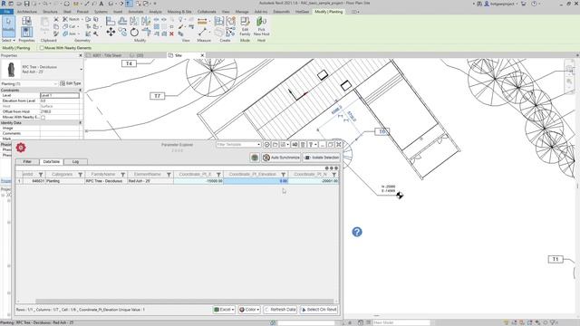Image resolution: width=580 pixels, height=326 pixels.
Task: Click the refresh circle icon next to Filter Template
Action: click(x=267, y=145)
